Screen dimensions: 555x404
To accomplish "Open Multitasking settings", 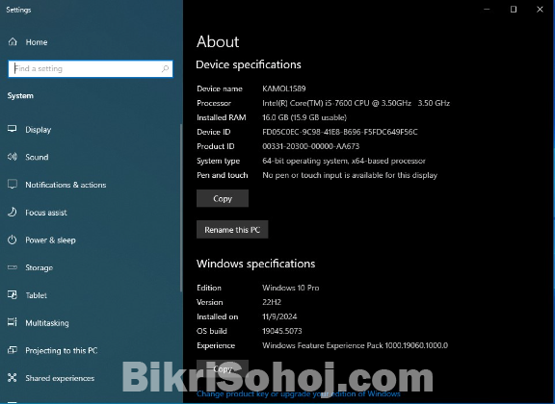I will (x=47, y=322).
